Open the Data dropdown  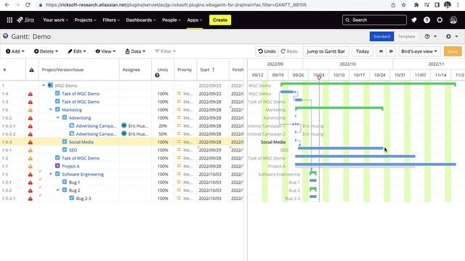coord(135,51)
